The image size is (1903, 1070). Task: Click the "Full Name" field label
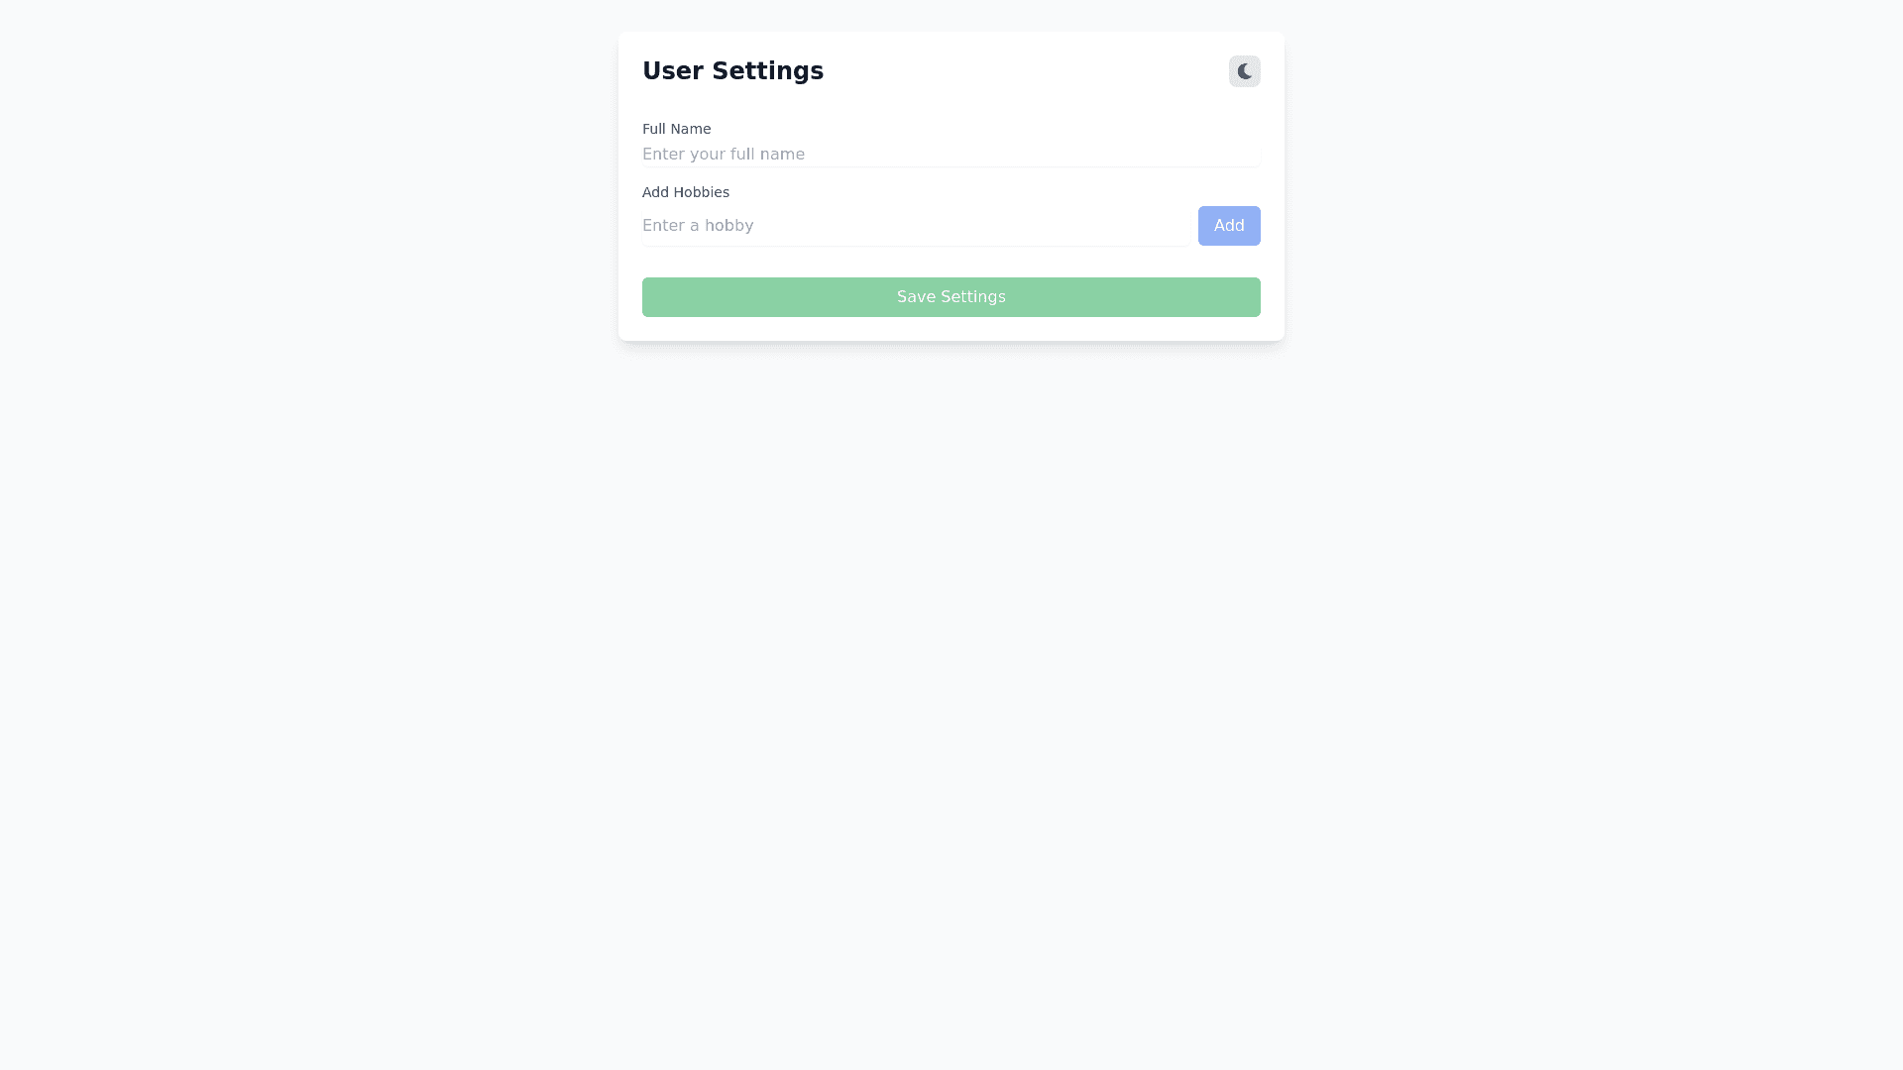click(676, 129)
